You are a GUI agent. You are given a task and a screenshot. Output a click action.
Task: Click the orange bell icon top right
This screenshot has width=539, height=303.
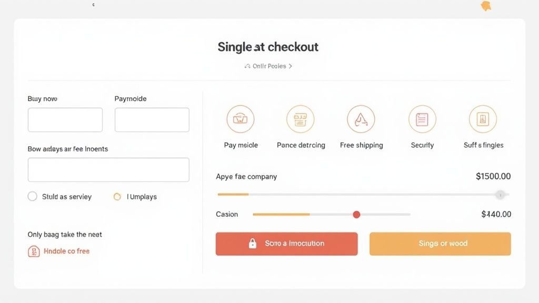pyautogui.click(x=485, y=6)
